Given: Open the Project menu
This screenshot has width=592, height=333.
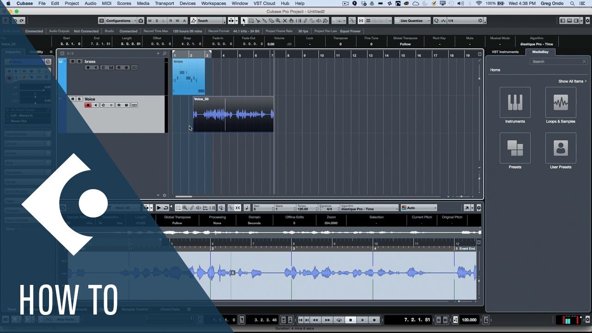Looking at the screenshot, I should 72,3.
